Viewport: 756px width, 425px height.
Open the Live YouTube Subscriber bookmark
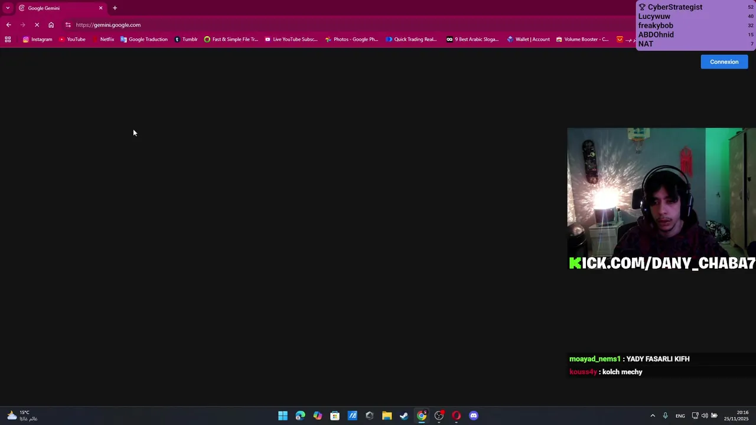coord(291,40)
